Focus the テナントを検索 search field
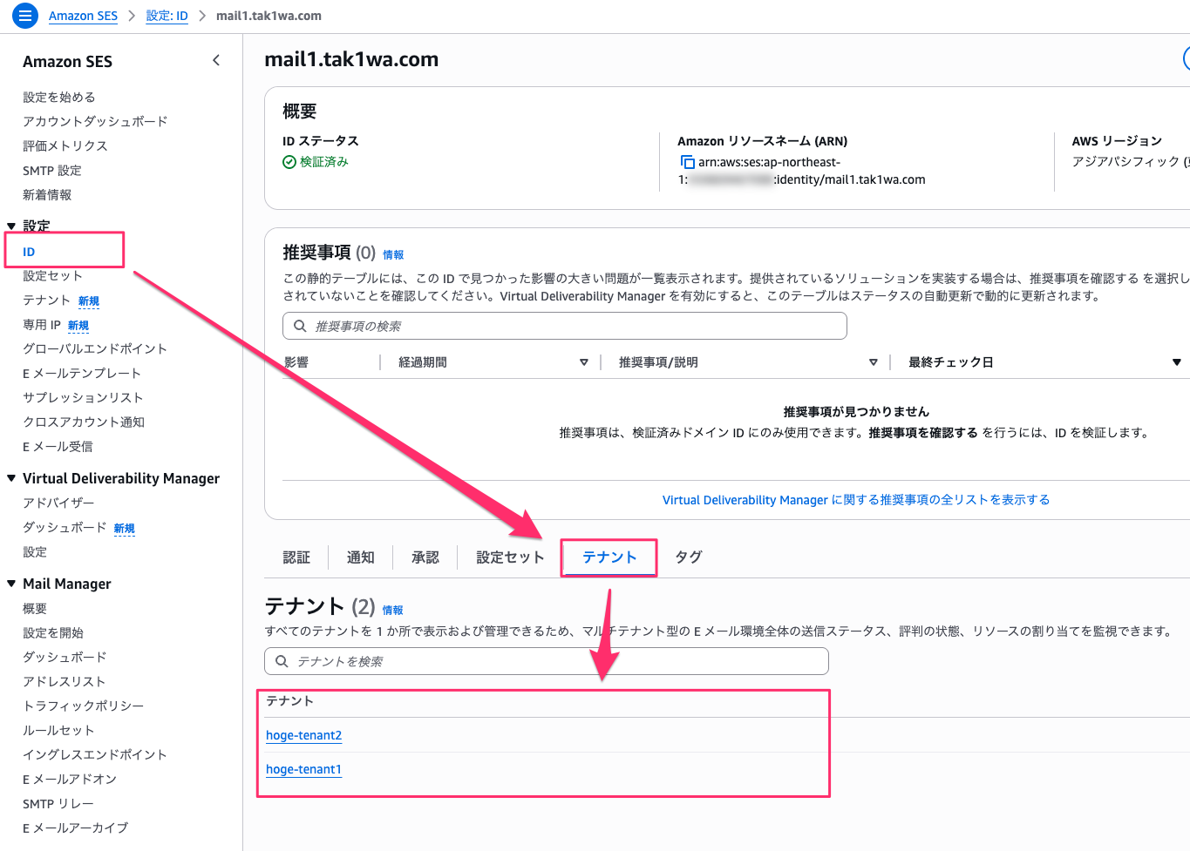 click(x=547, y=661)
